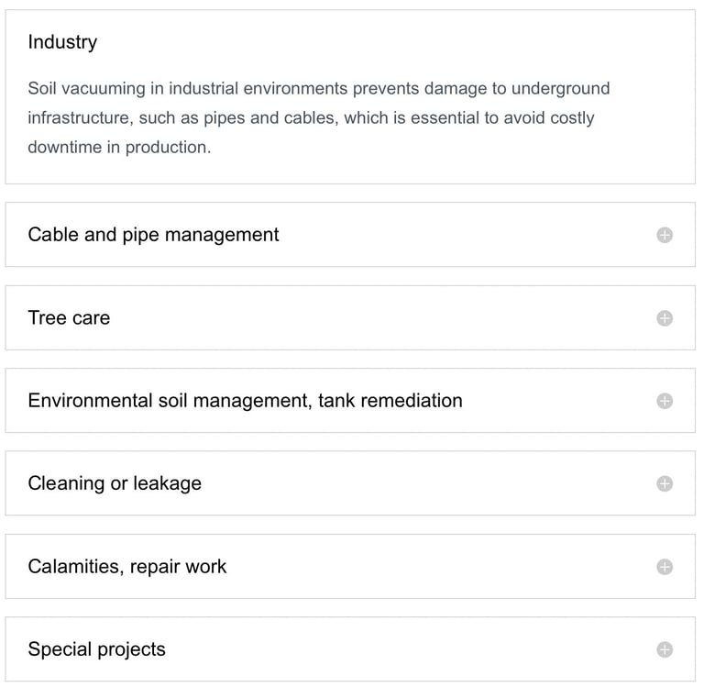Viewport: 704px width, 687px height.
Task: Expand the Cable and pipe management section
Action: click(x=153, y=235)
